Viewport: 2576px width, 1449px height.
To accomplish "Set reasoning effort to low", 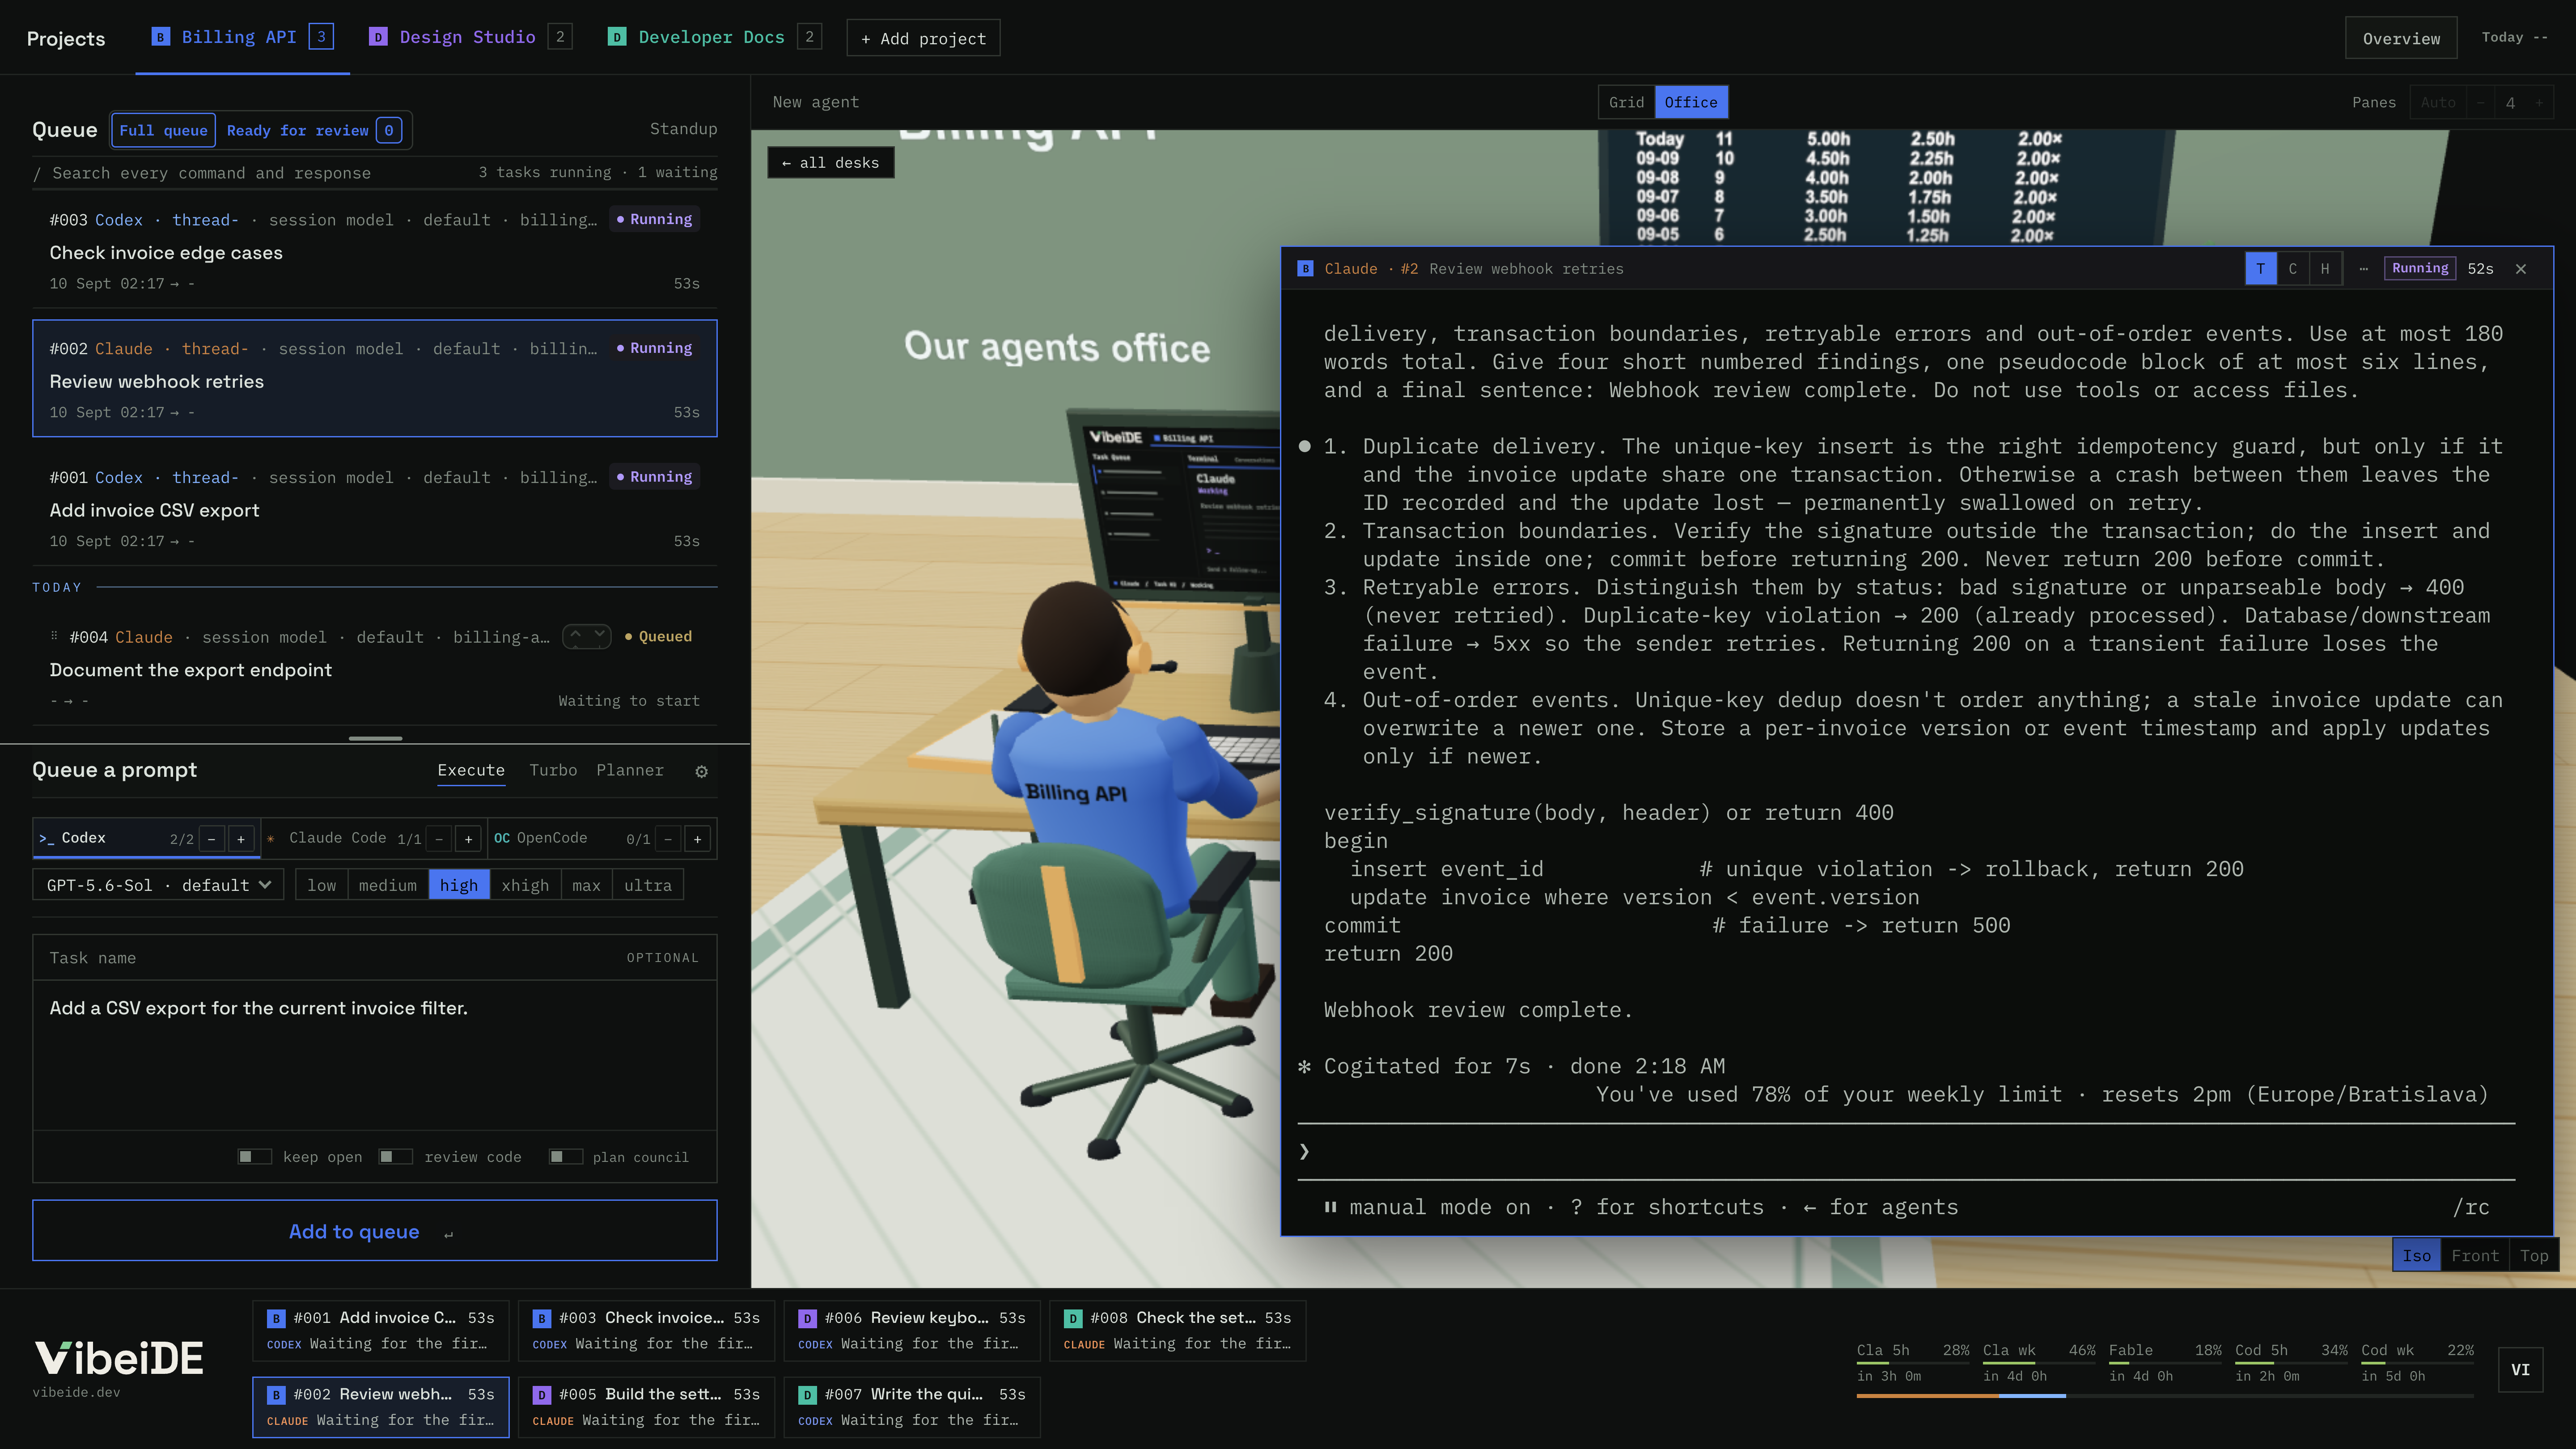I will coord(322,885).
